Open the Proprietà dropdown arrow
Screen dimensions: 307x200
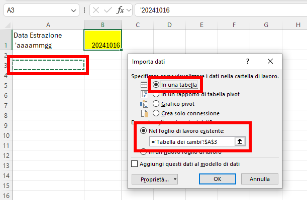pyautogui.click(x=175, y=179)
